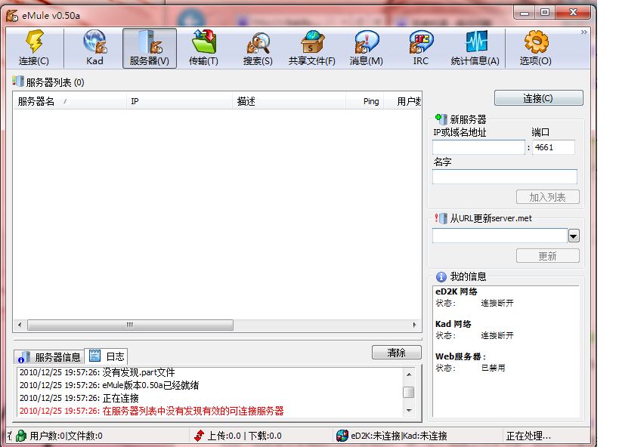Click the eD2K connection globe status icon

click(342, 436)
